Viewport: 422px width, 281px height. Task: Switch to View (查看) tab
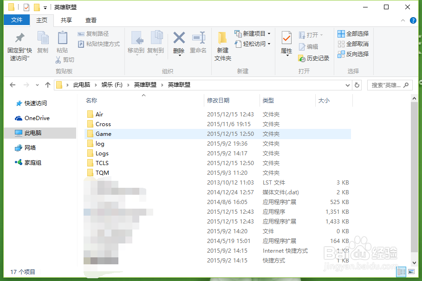91,20
